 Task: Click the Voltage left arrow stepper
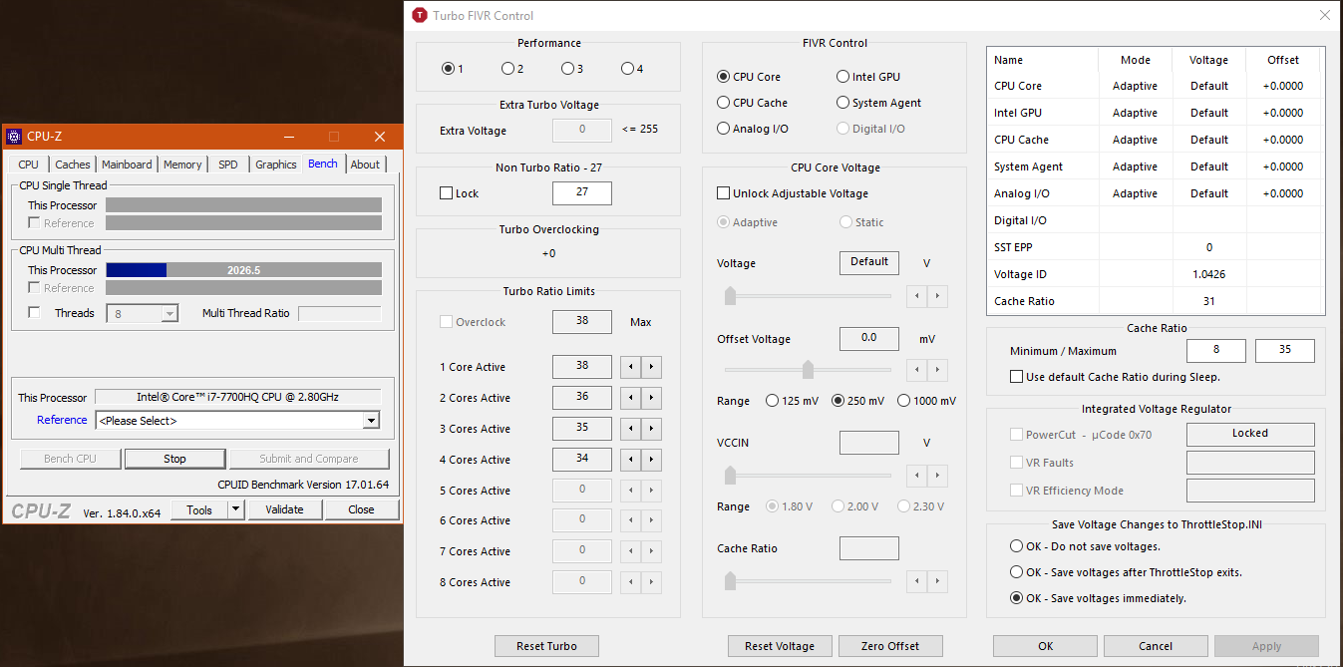[916, 296]
